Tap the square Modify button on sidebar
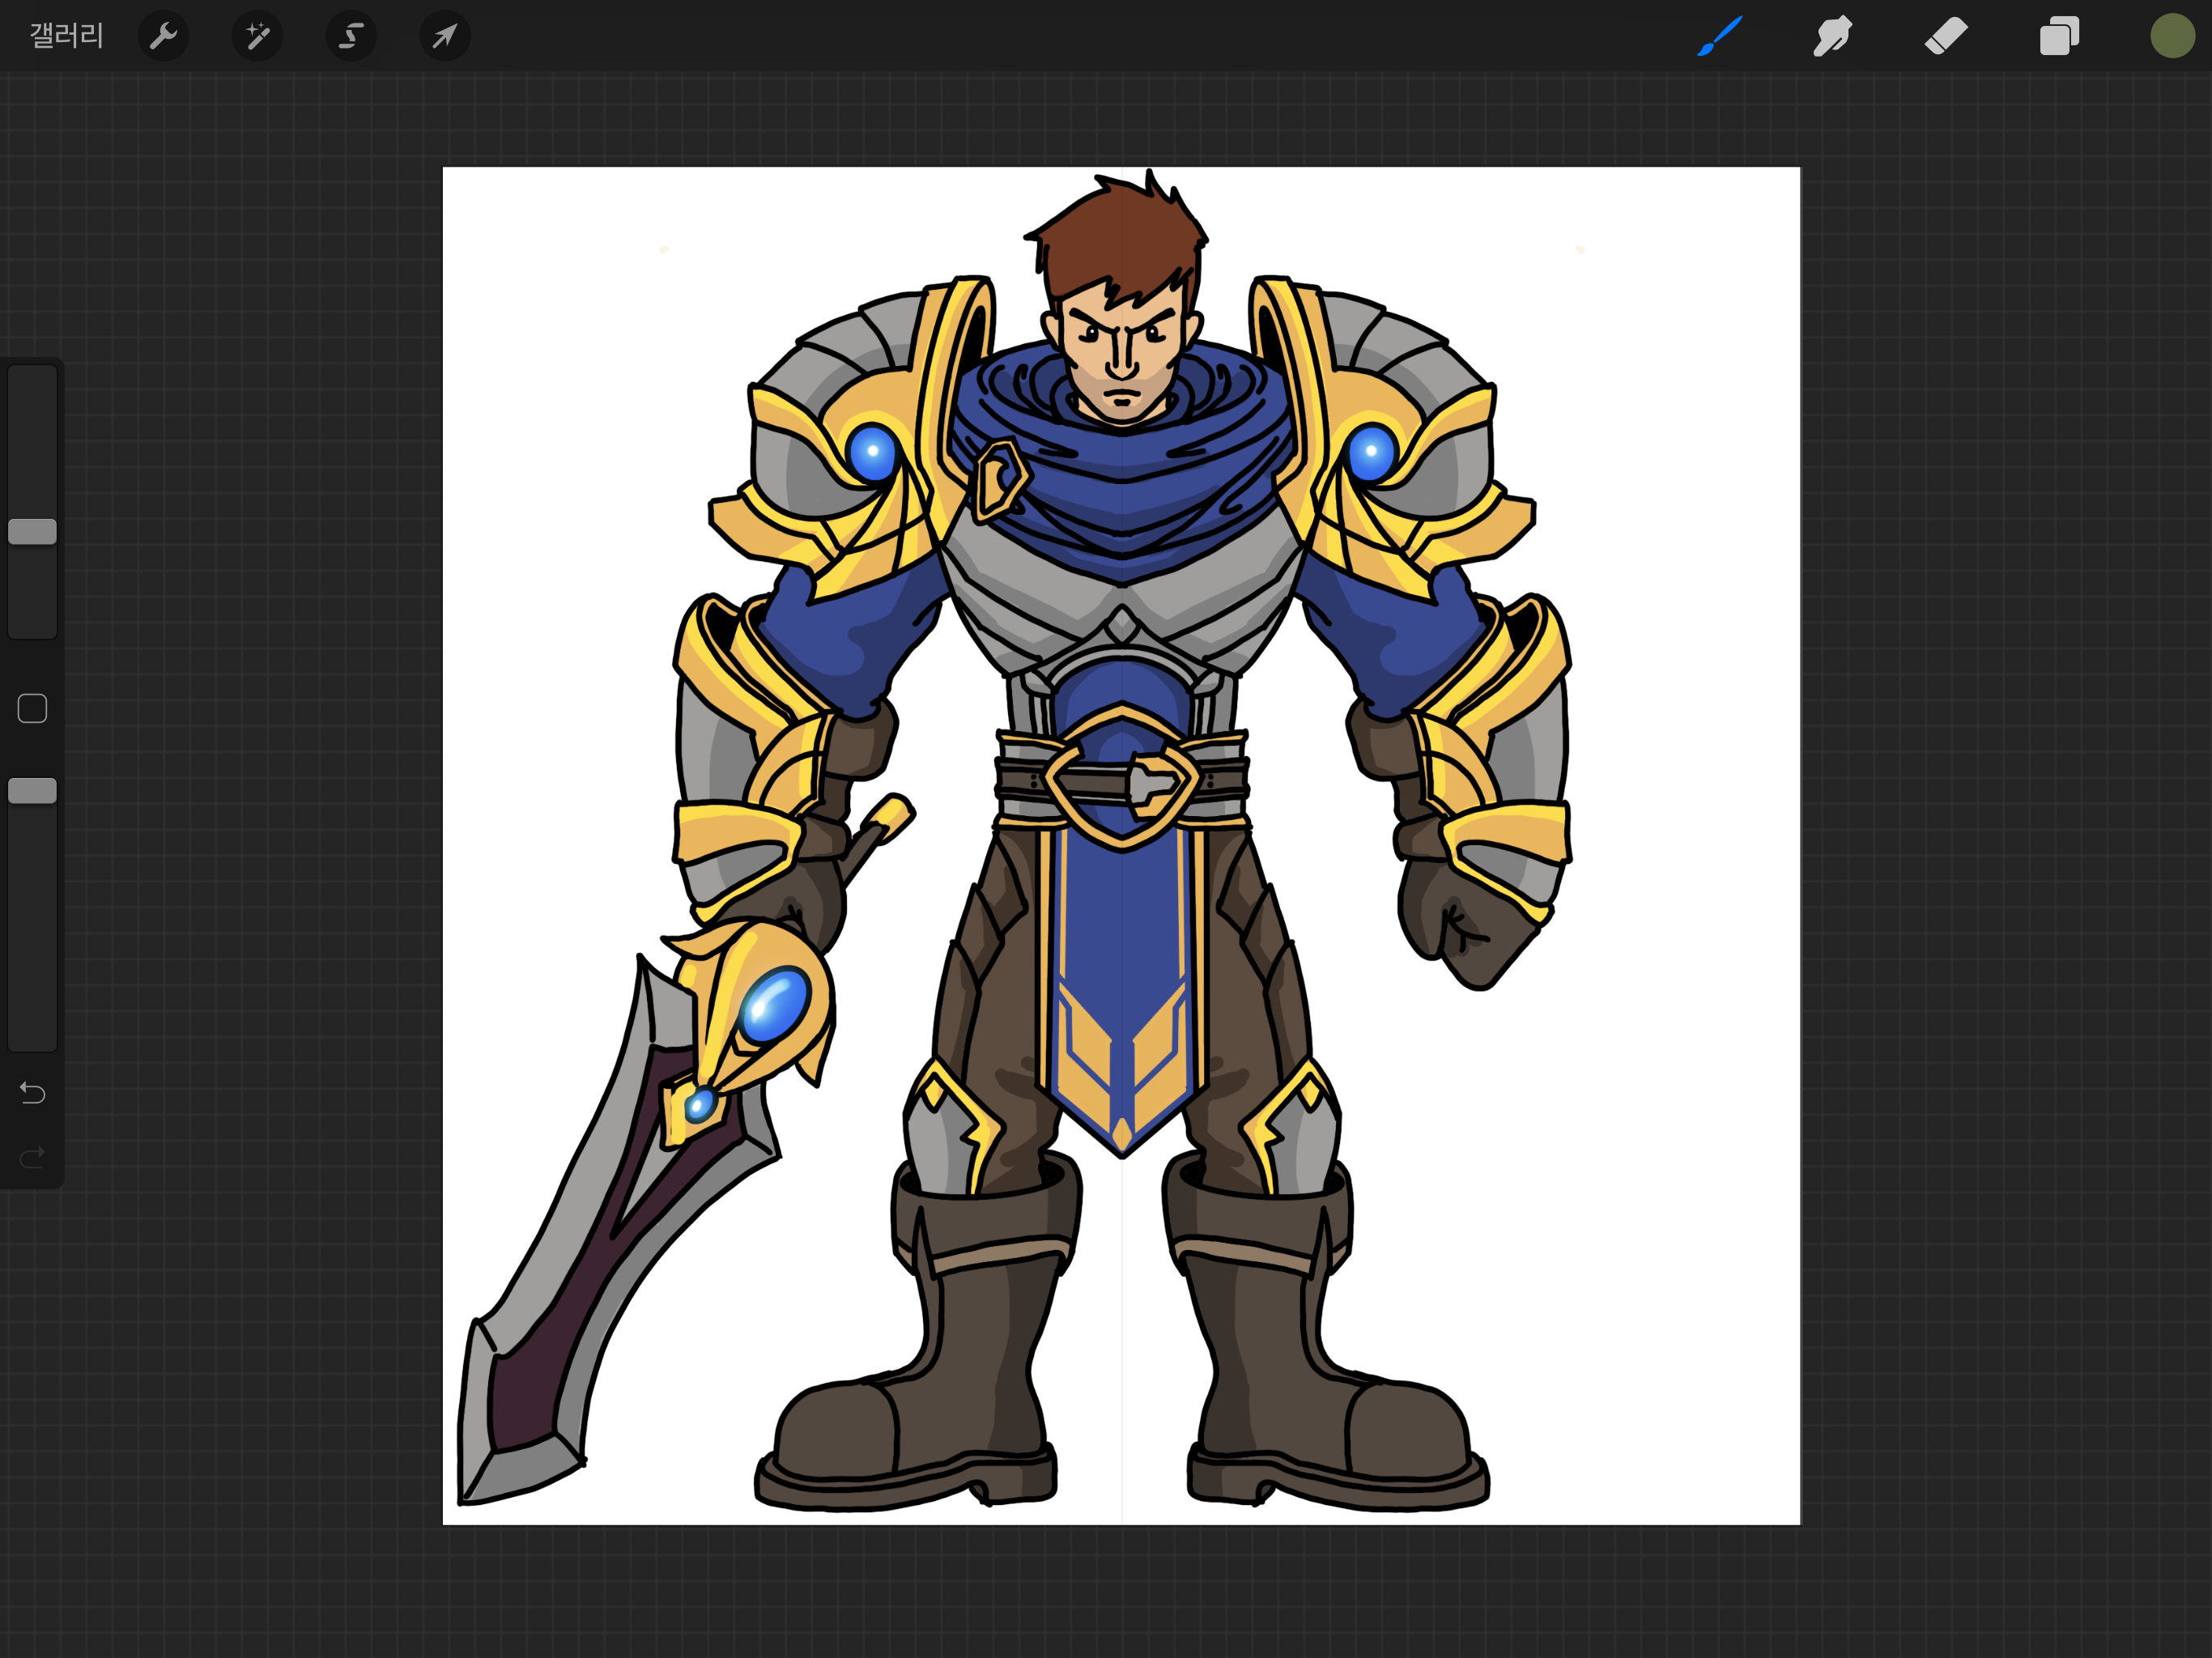This screenshot has width=2212, height=1658. pyautogui.click(x=32, y=708)
